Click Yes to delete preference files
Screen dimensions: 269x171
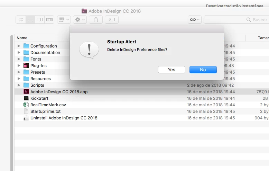pyautogui.click(x=171, y=70)
